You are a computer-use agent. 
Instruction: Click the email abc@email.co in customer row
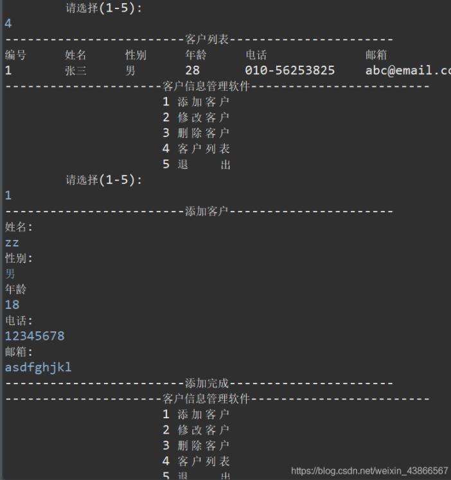(408, 70)
